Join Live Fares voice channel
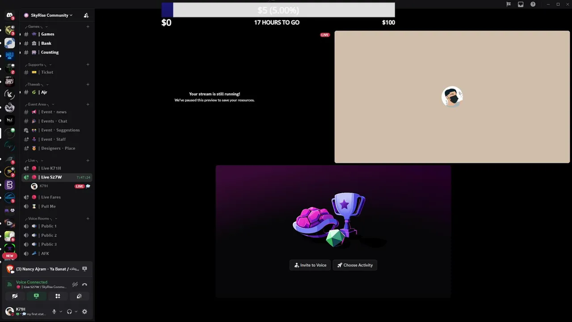Image resolution: width=572 pixels, height=322 pixels. click(x=56, y=197)
